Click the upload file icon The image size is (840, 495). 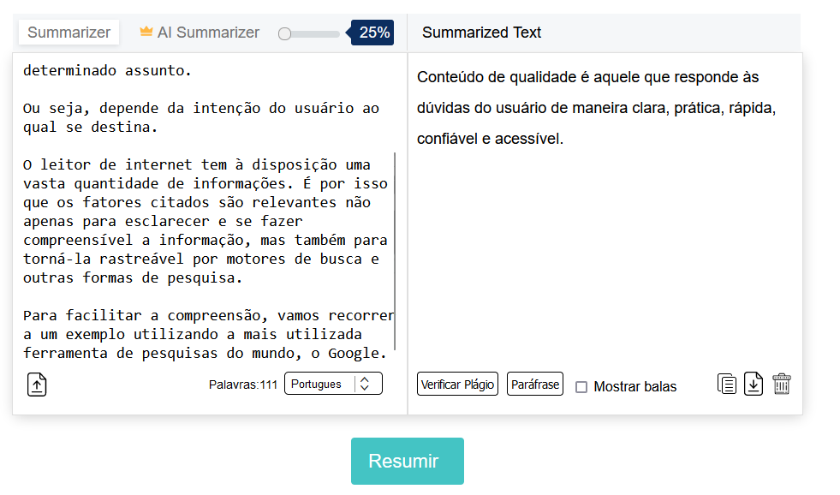tap(37, 385)
